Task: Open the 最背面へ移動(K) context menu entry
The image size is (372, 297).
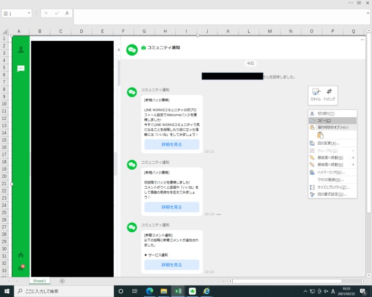Action: point(333,164)
